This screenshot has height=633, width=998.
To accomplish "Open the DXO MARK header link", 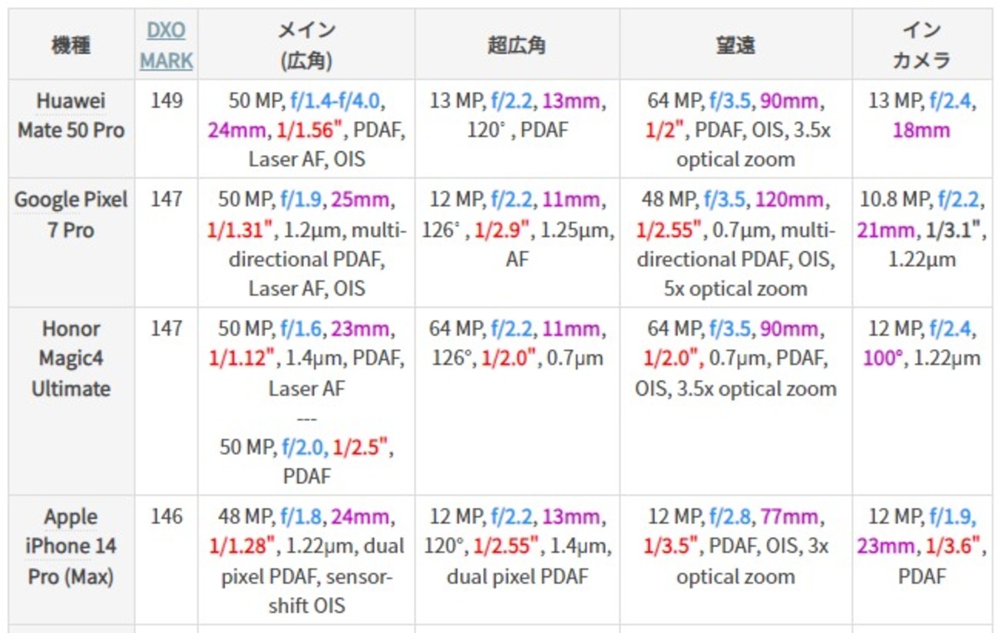I will point(166,45).
